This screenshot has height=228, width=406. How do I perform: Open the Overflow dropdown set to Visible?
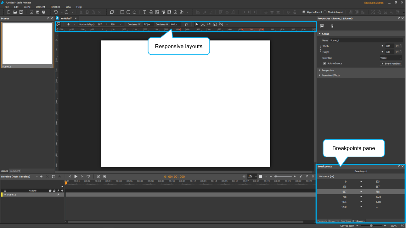click(x=391, y=58)
